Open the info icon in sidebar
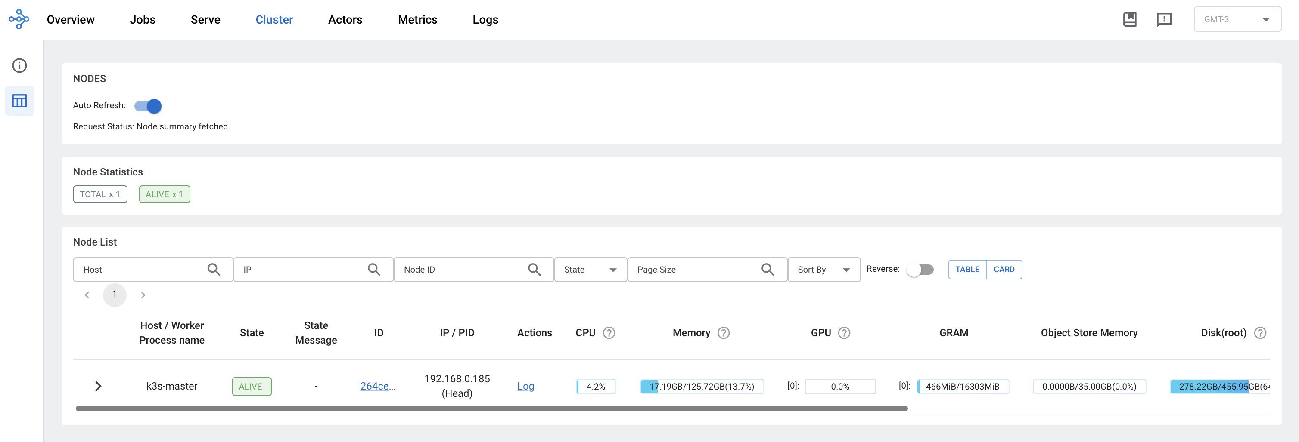Image resolution: width=1299 pixels, height=442 pixels. click(20, 65)
